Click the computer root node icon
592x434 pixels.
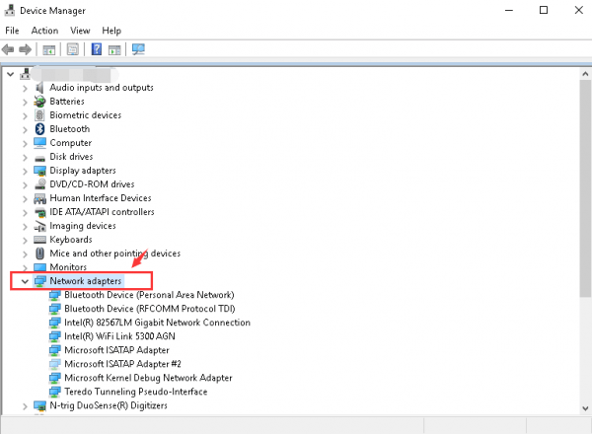25,74
